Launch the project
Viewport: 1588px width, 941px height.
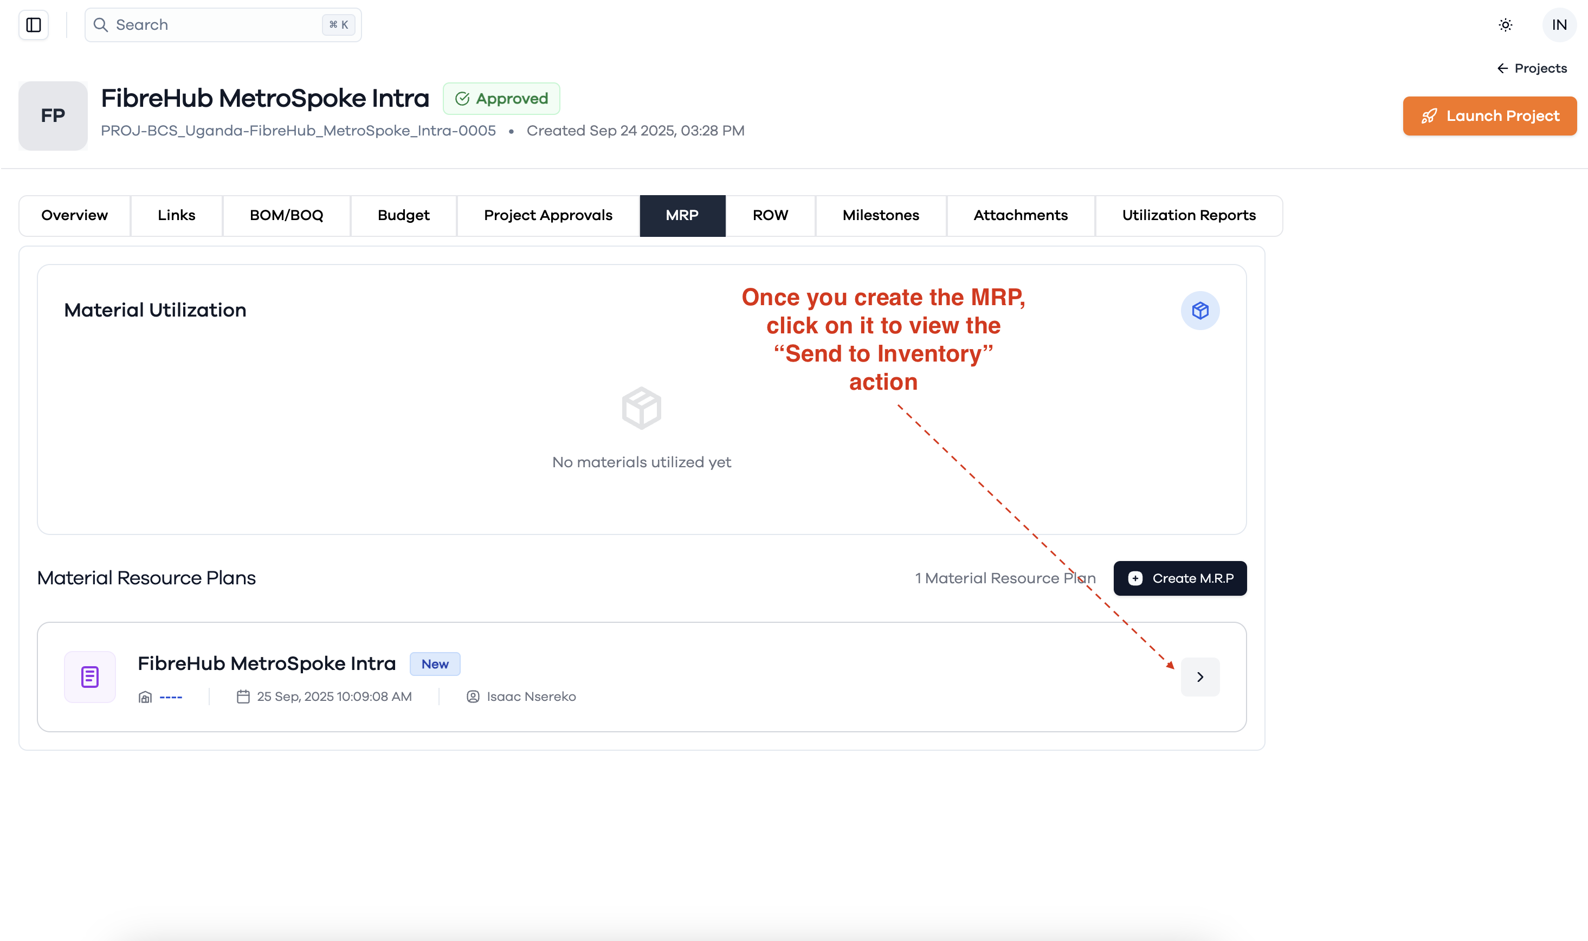[x=1489, y=116]
